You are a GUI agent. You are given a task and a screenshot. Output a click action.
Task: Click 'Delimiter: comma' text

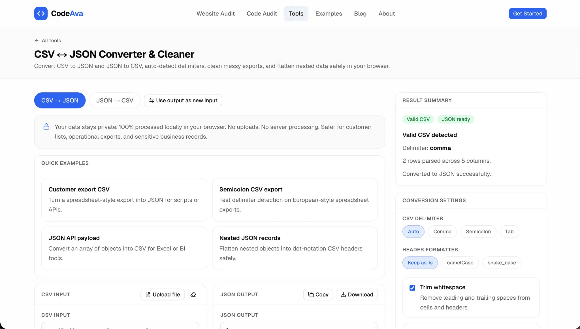427,148
